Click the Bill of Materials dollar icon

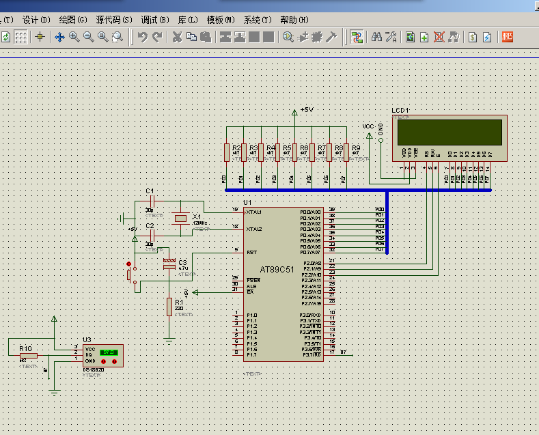[x=473, y=37]
